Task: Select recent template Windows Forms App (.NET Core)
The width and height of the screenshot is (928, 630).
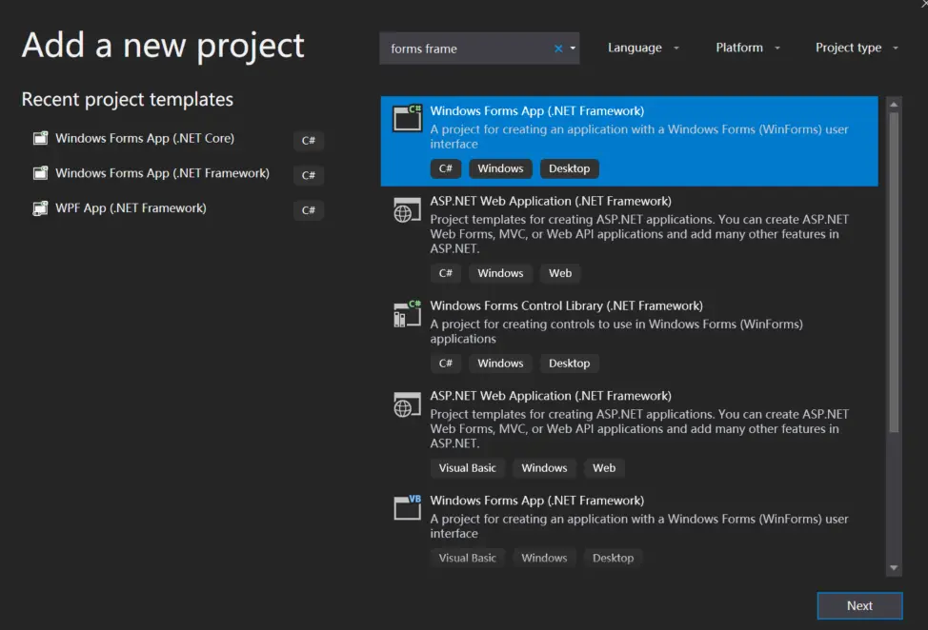Action: click(x=145, y=138)
